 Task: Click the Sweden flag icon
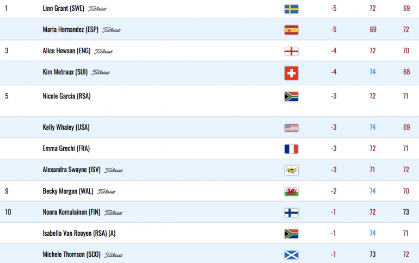tap(291, 9)
